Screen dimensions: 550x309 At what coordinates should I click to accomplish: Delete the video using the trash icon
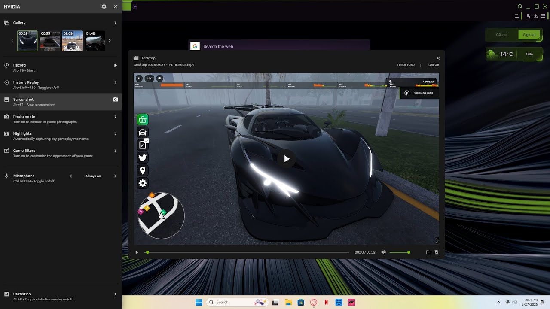tap(436, 252)
